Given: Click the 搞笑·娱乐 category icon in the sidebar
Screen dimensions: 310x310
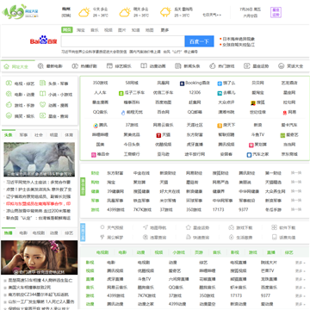Looking at the screenshot, I should click(x=9, y=116).
